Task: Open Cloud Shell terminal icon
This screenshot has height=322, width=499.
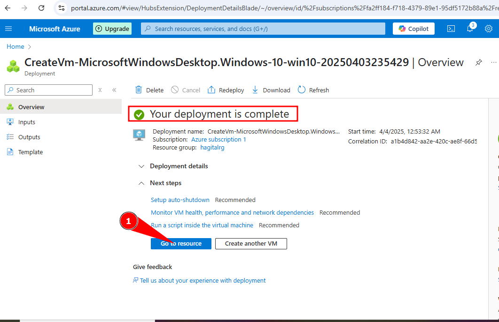Action: pos(451,29)
